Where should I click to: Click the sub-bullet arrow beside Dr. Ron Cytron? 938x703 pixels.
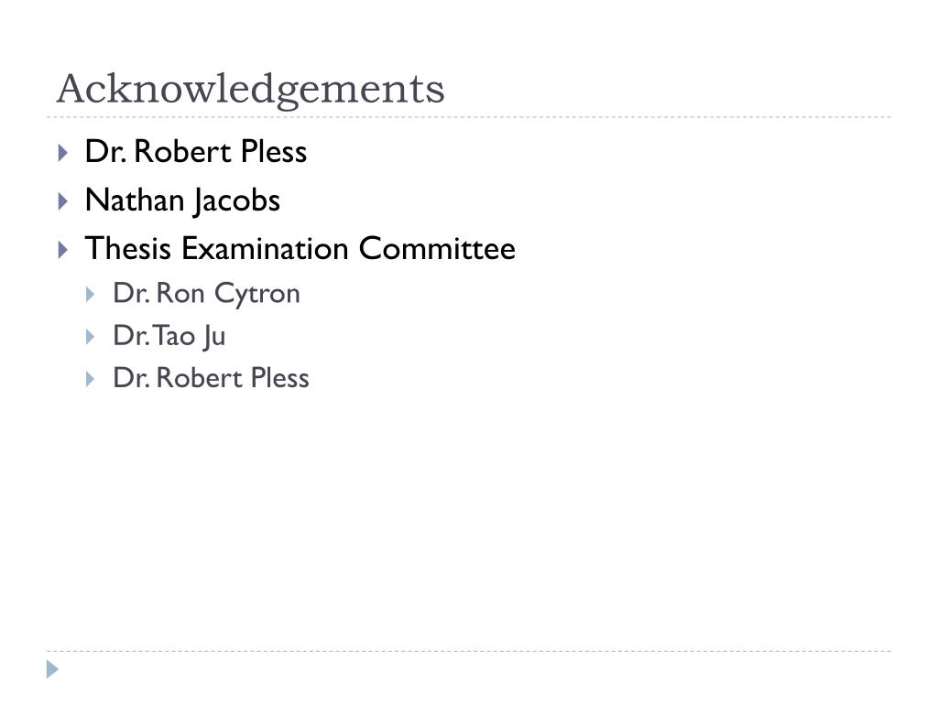91,294
